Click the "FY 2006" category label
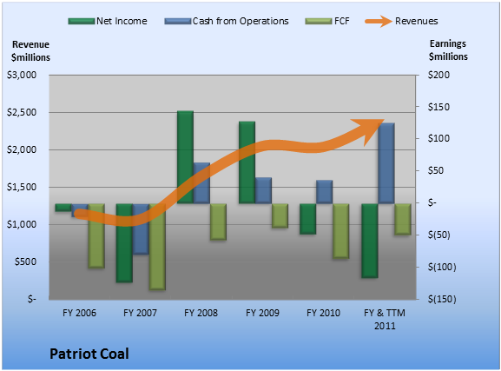The image size is (501, 371). point(79,313)
